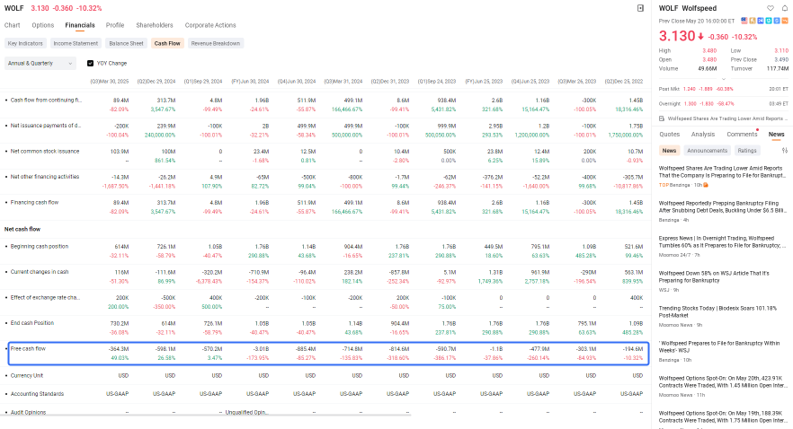Image resolution: width=793 pixels, height=429 pixels.
Task: Click the '(Q2)Dec 25, 2022' column header
Action: coord(624,82)
